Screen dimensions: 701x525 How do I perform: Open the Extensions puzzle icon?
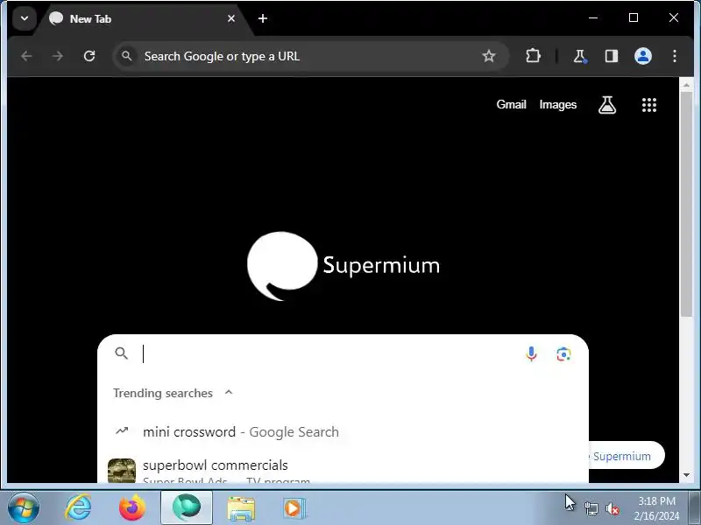coord(533,56)
